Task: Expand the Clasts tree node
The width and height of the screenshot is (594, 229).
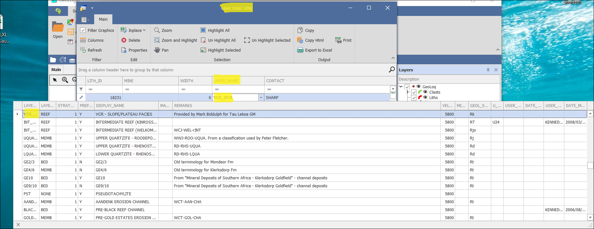Action: (408, 92)
